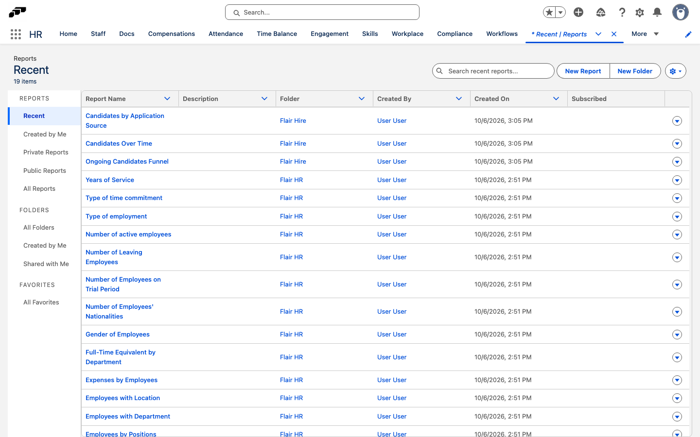Open the Folder column menu
The width and height of the screenshot is (700, 437).
[362, 99]
